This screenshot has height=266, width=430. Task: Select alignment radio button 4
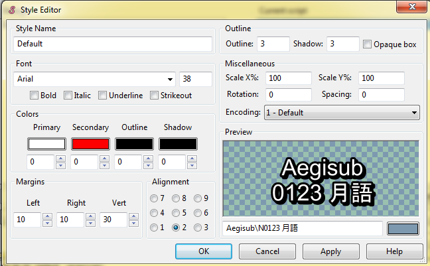(x=154, y=213)
